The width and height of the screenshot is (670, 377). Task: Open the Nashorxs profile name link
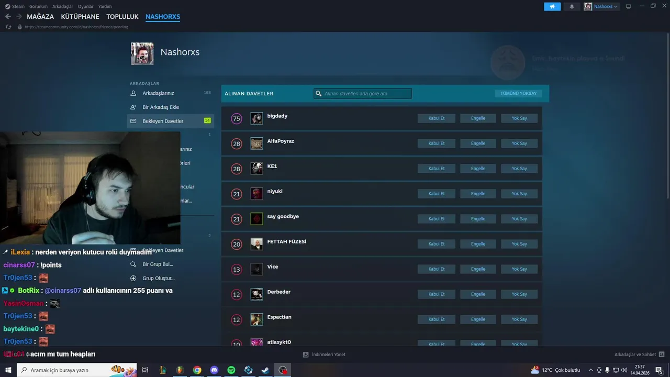tap(180, 52)
